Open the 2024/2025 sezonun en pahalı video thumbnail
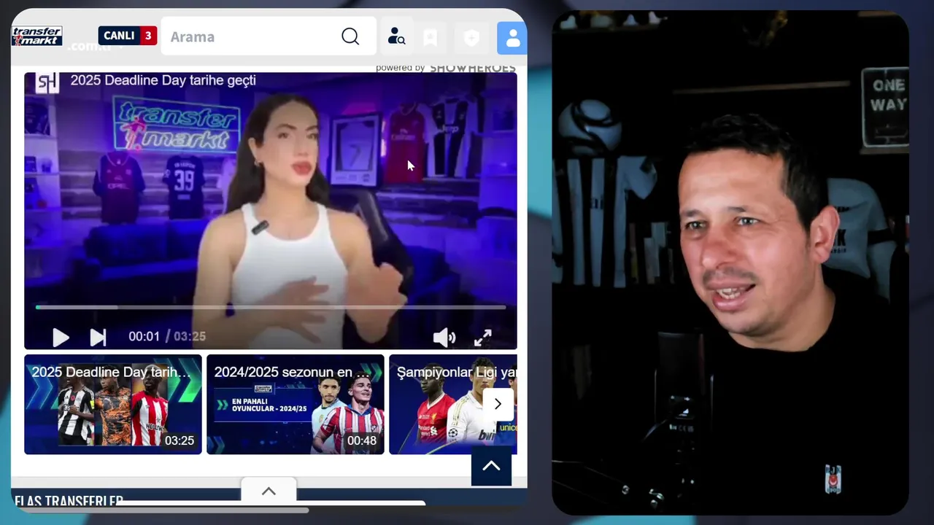The image size is (934, 525). [x=296, y=404]
